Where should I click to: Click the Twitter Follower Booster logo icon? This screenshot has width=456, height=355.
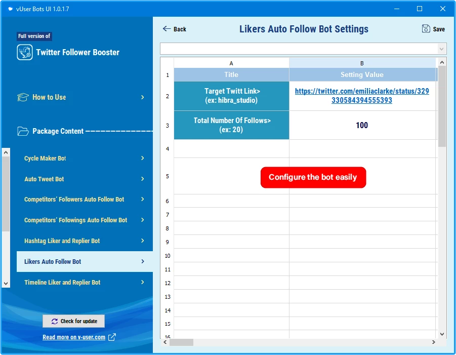(x=25, y=52)
